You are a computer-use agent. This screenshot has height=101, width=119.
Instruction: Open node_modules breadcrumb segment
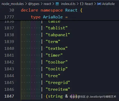tap(13, 4)
